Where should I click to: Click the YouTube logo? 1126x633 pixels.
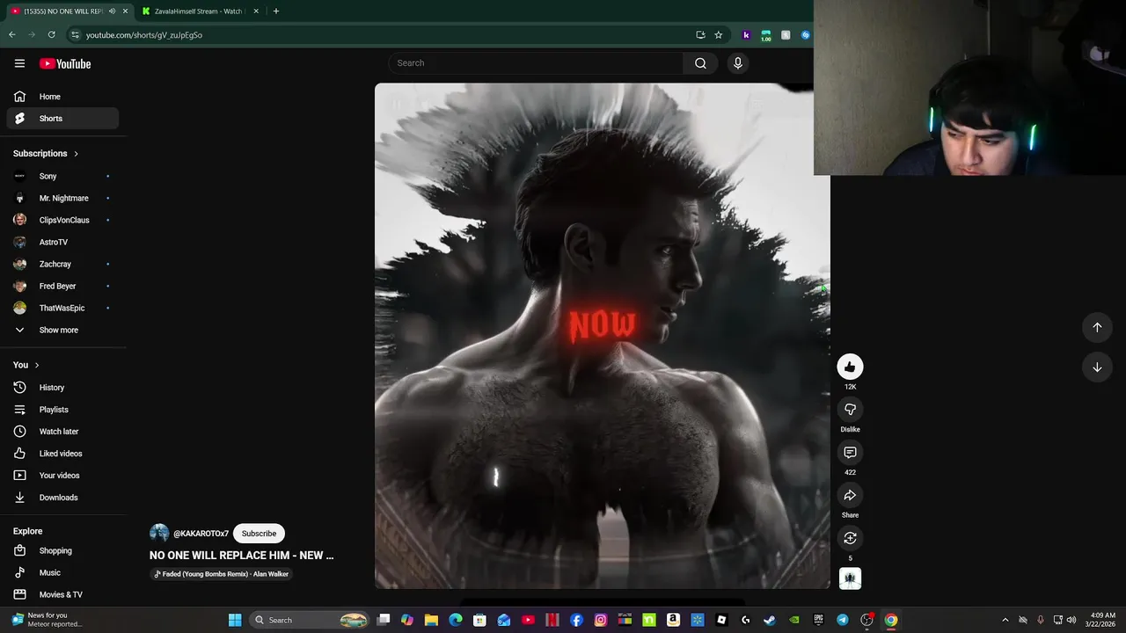tap(65, 63)
